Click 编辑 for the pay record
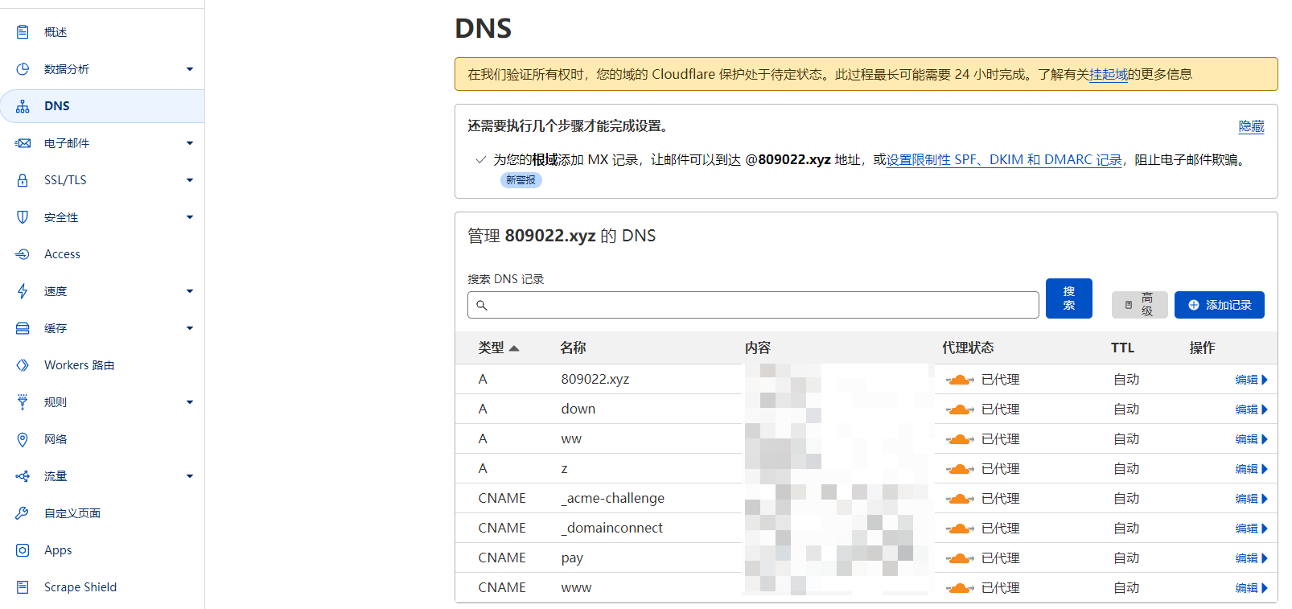 click(1252, 558)
